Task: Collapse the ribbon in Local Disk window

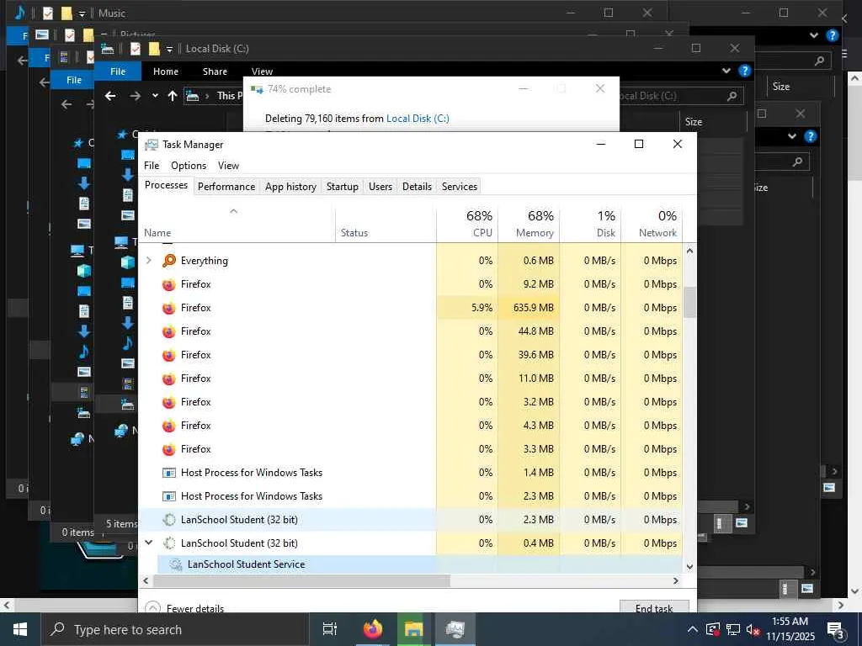Action: point(726,71)
